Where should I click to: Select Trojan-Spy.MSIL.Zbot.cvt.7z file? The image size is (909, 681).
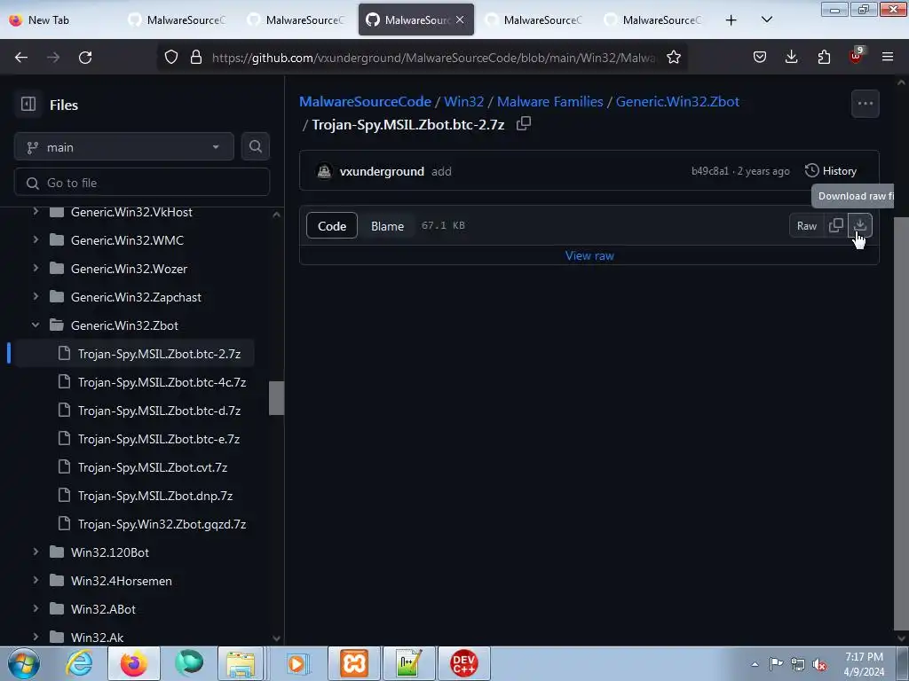point(153,467)
